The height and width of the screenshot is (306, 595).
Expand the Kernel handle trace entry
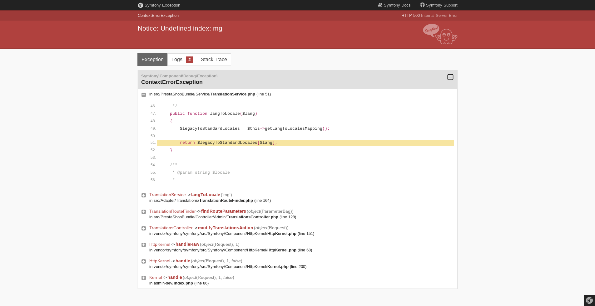point(144,278)
